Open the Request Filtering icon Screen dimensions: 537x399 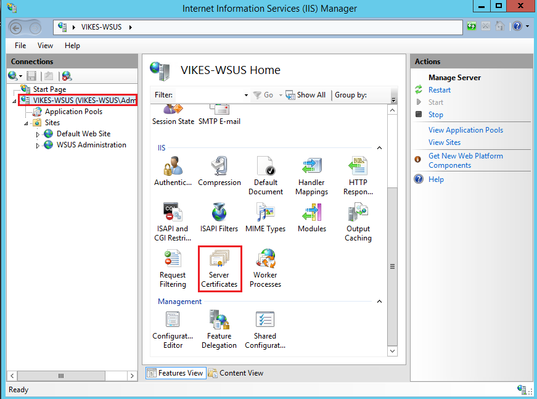click(173, 268)
